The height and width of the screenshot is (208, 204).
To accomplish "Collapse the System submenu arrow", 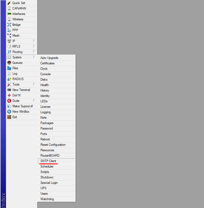I will coord(34,57).
